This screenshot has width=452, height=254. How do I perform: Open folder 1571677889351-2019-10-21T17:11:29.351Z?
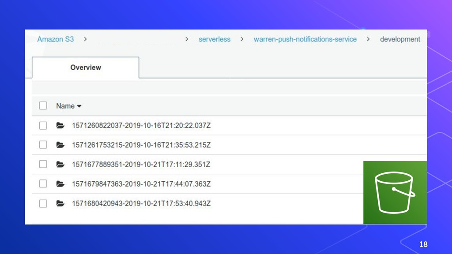pyautogui.click(x=141, y=164)
